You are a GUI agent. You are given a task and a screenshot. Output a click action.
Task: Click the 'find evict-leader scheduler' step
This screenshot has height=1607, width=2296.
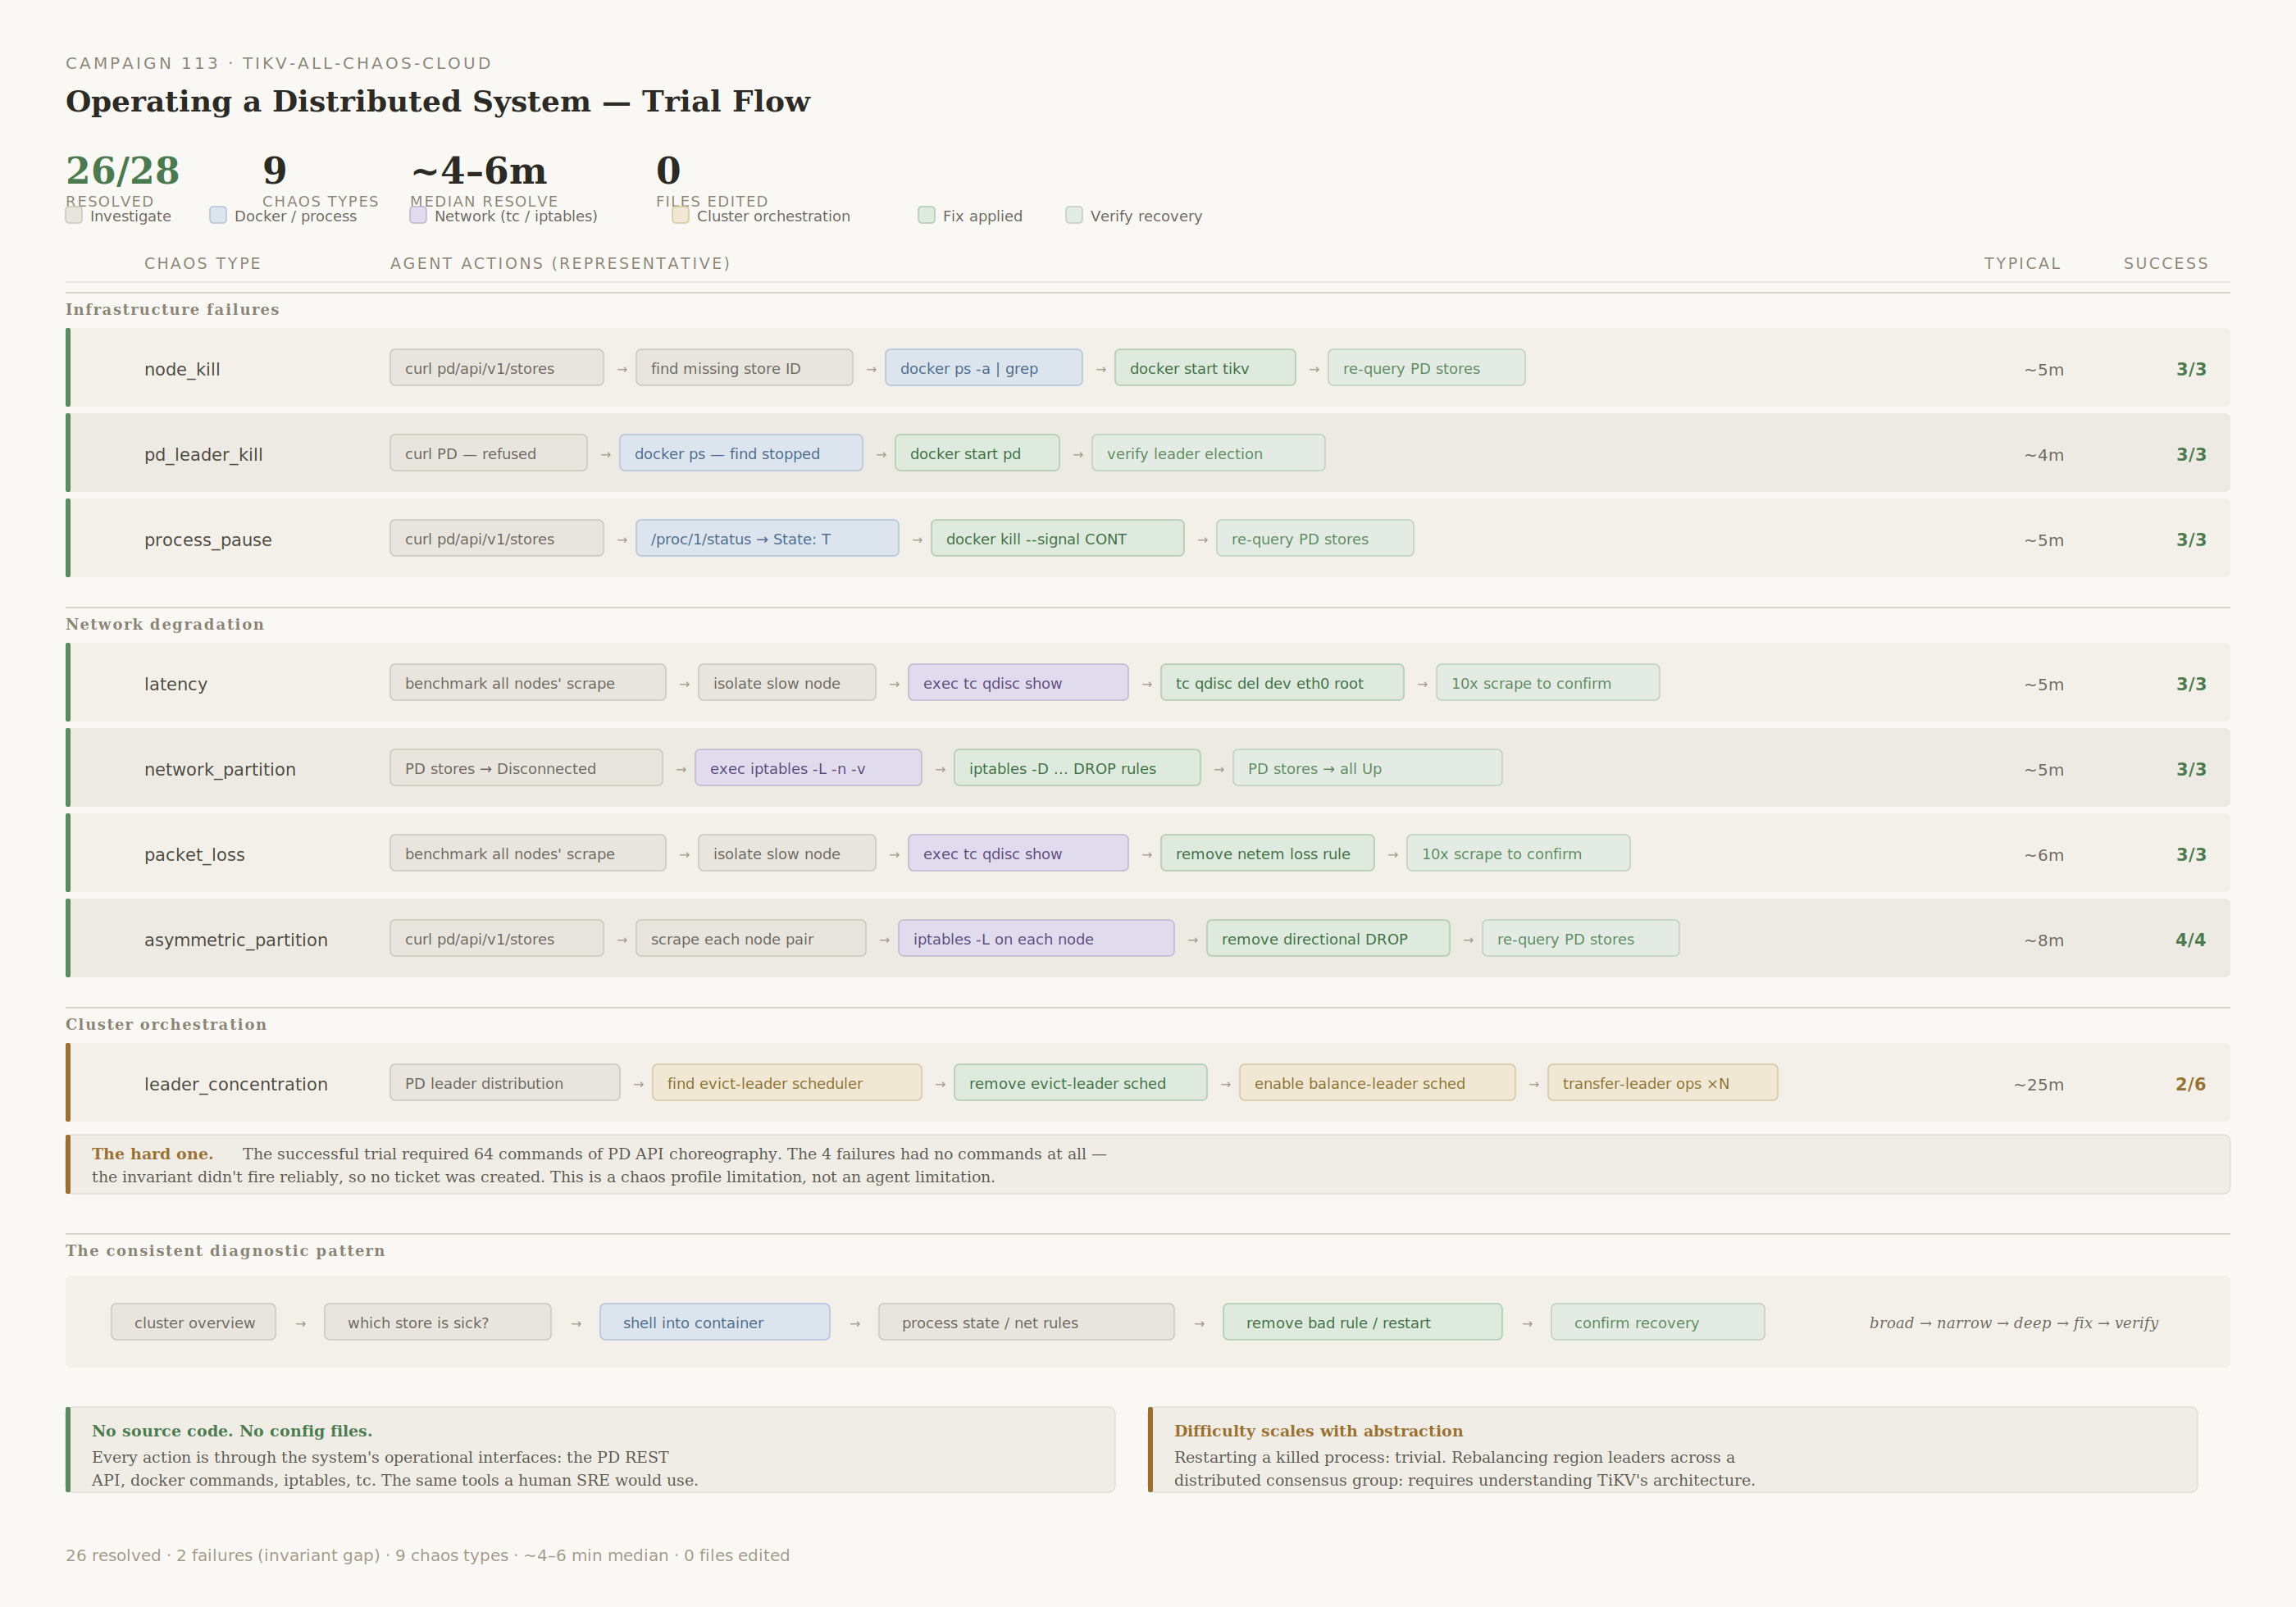786,1083
